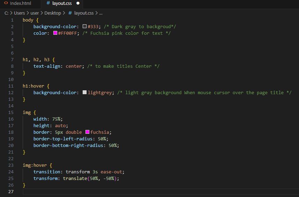Click the 'center' value on line 8
Viewport: 299px width, 197px height.
point(74,66)
